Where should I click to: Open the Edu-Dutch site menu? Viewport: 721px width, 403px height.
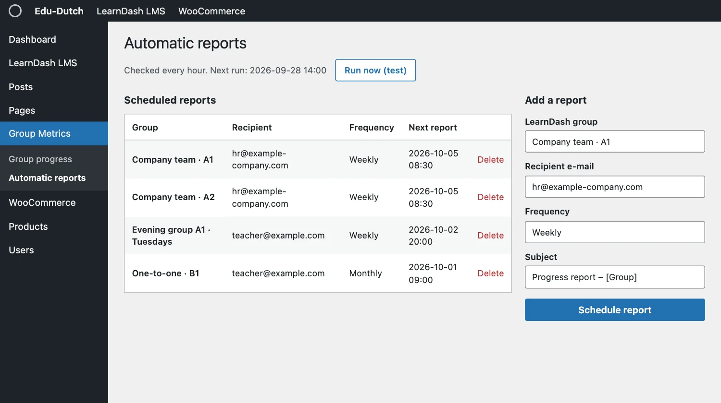[x=59, y=11]
